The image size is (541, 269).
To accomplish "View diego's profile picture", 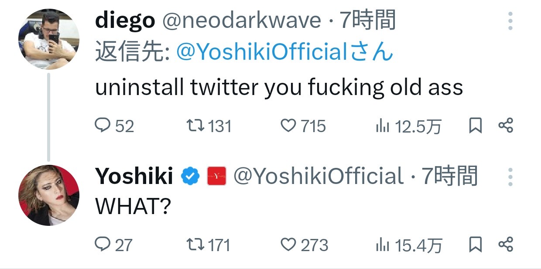I will [x=49, y=39].
